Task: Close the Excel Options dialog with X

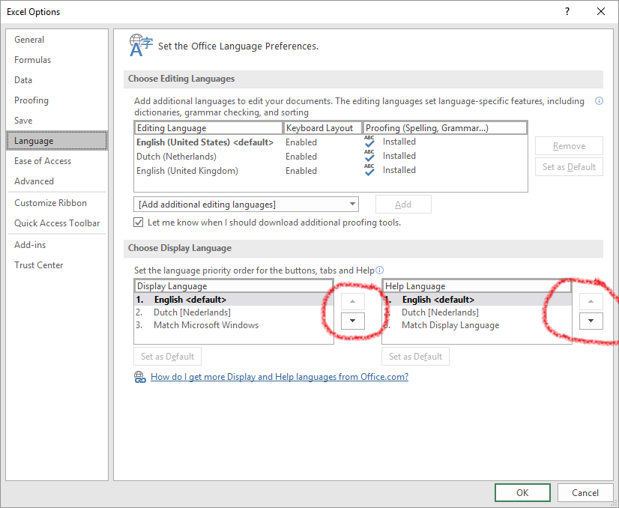Action: [601, 11]
